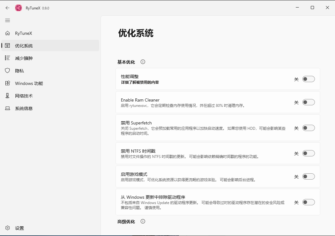335x236 pixels.
Task: Collapse the navigation pane with the hamburger
Action: coord(8,20)
